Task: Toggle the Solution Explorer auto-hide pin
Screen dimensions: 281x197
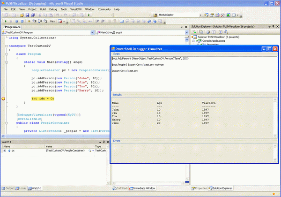Action: coord(274,27)
